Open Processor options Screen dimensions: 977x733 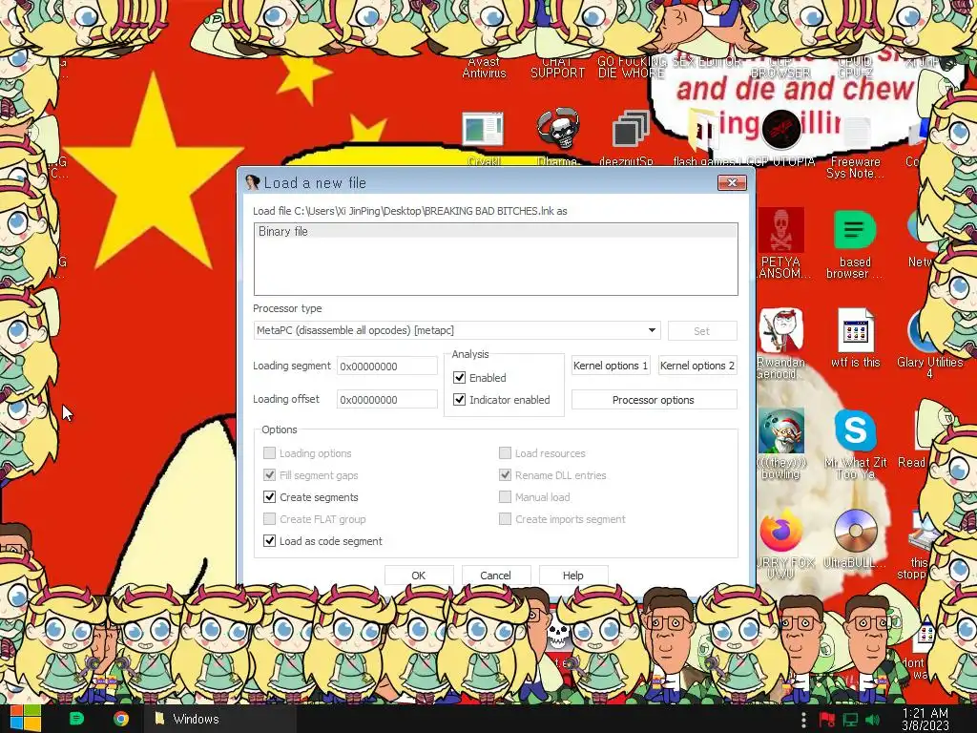(x=655, y=400)
